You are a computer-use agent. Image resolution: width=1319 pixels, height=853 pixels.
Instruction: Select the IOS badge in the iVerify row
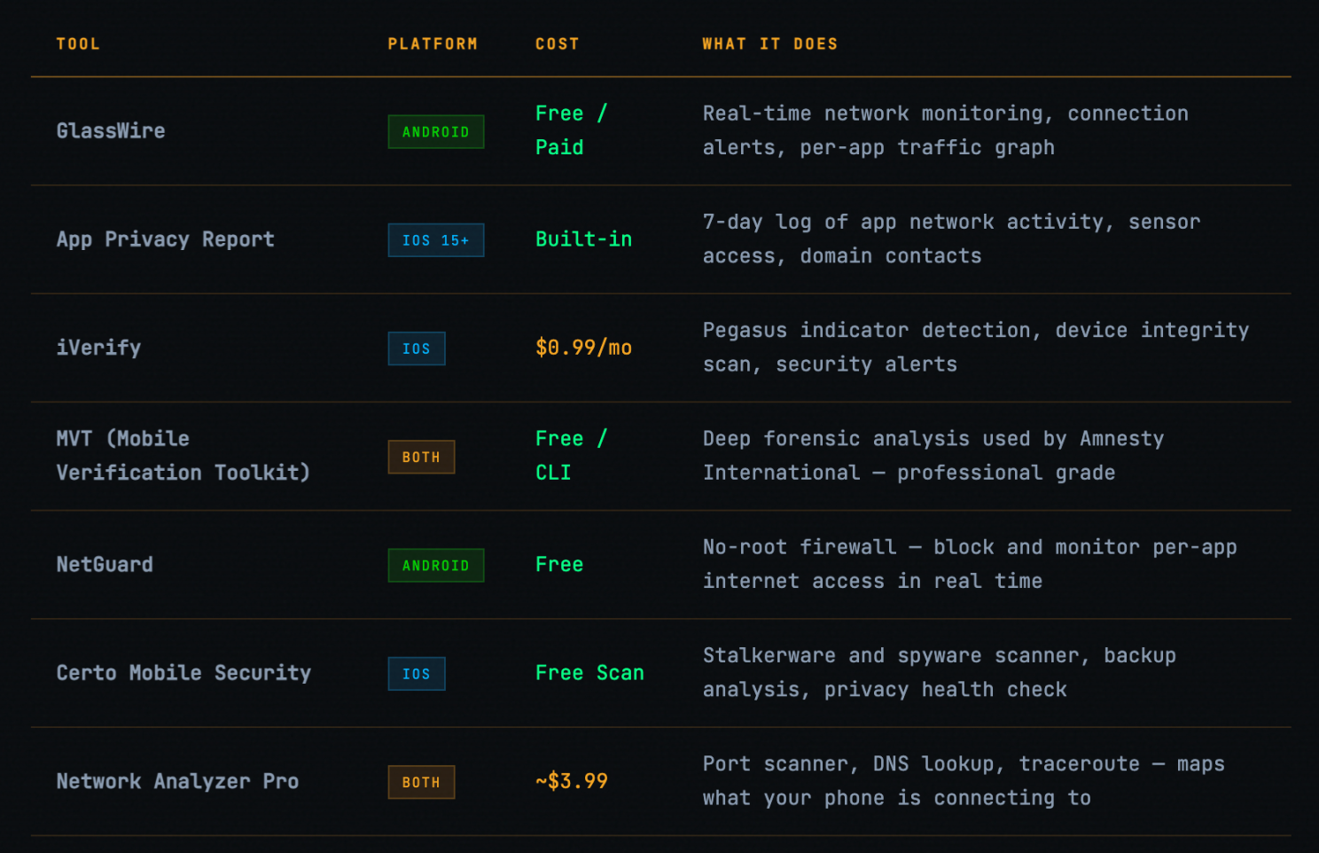(417, 348)
